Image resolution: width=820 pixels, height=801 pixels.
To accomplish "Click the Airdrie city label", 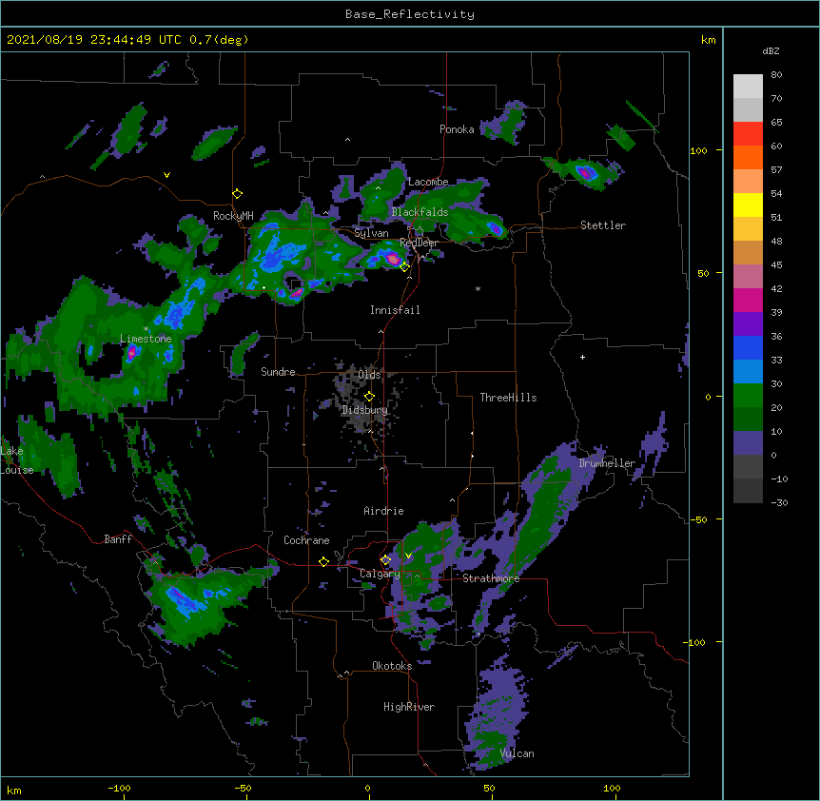I will 383,511.
